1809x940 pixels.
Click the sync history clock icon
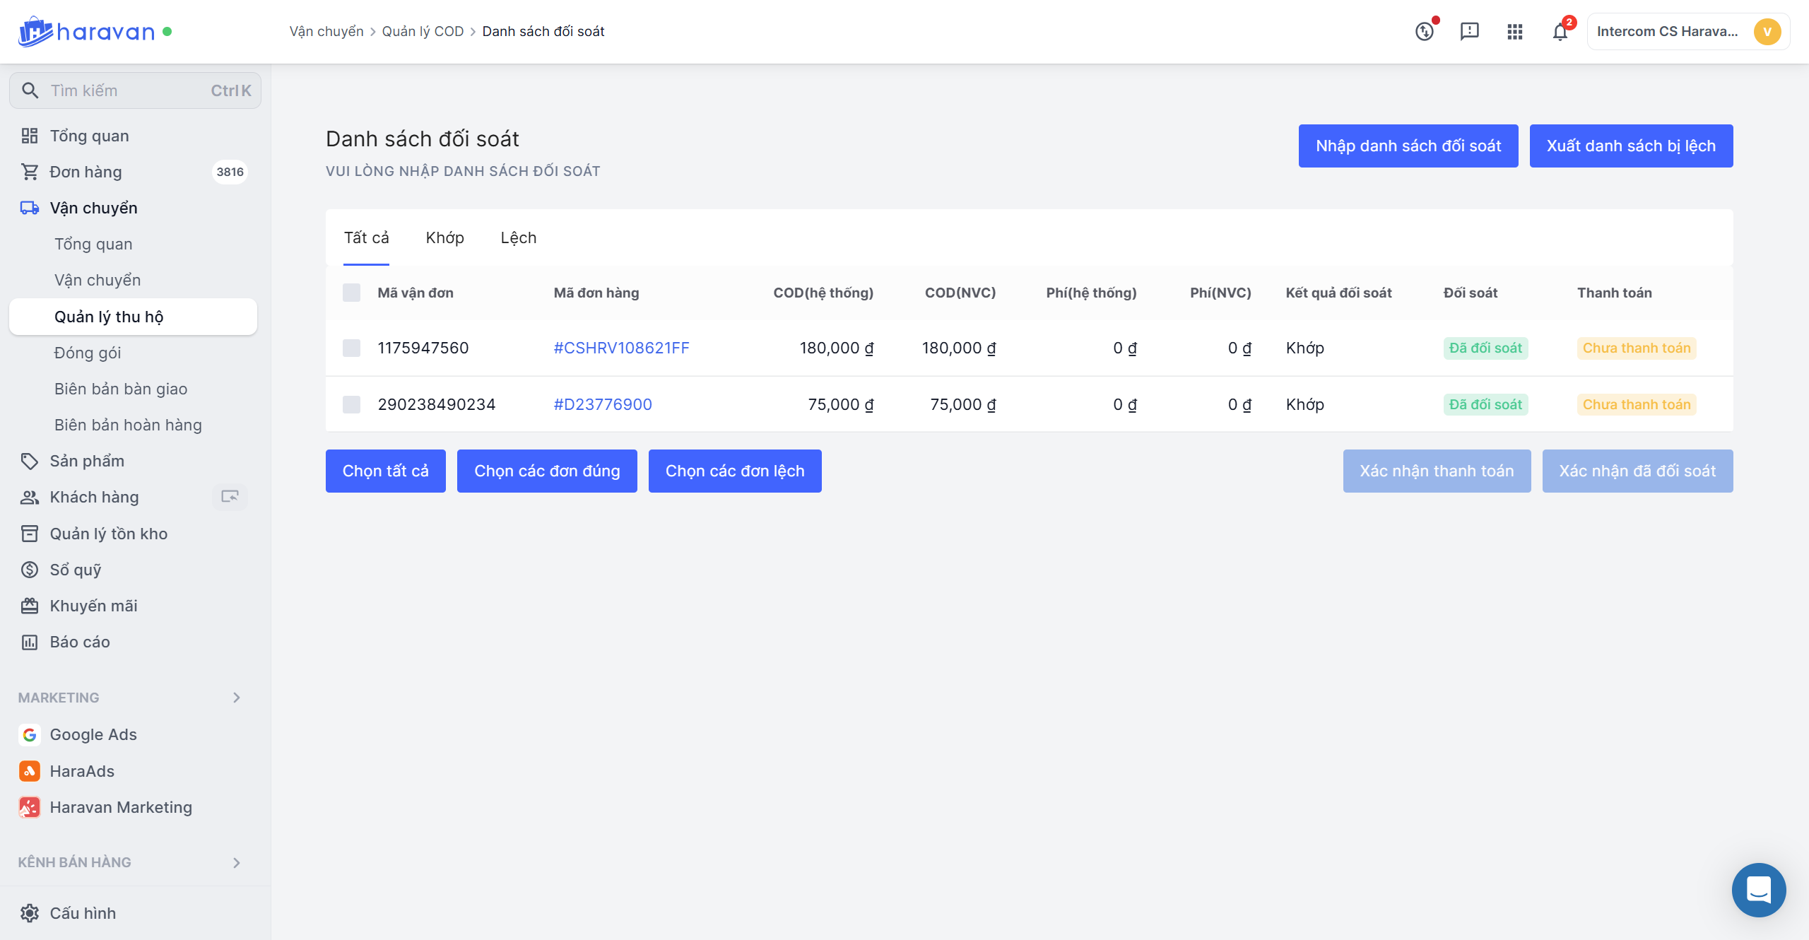[1424, 32]
